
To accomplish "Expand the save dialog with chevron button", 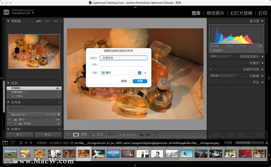I will [145, 73].
